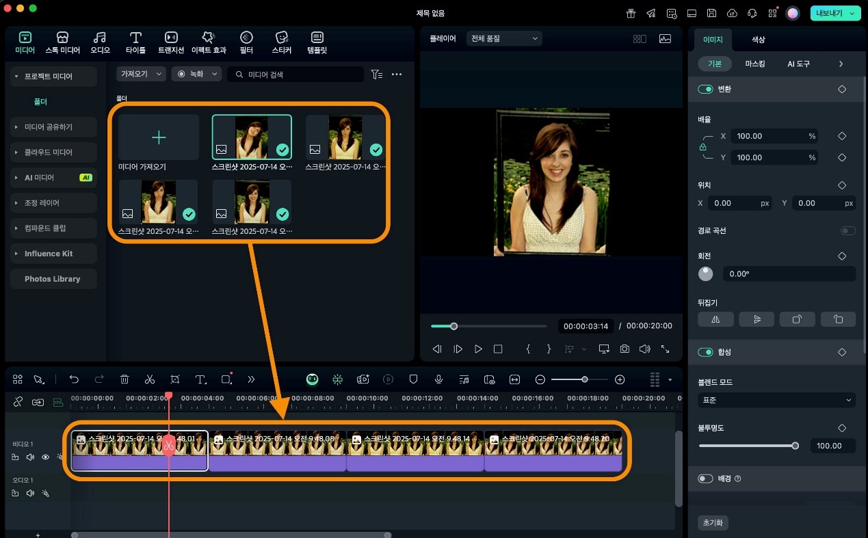The width and height of the screenshot is (868, 538).
Task: Mute the 오디오 1 track speaker
Action: tap(30, 493)
